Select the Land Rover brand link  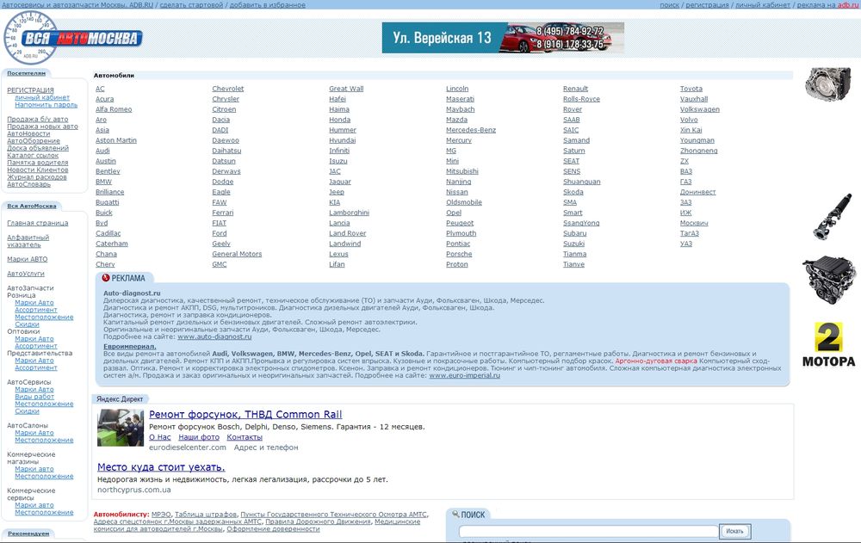[348, 233]
